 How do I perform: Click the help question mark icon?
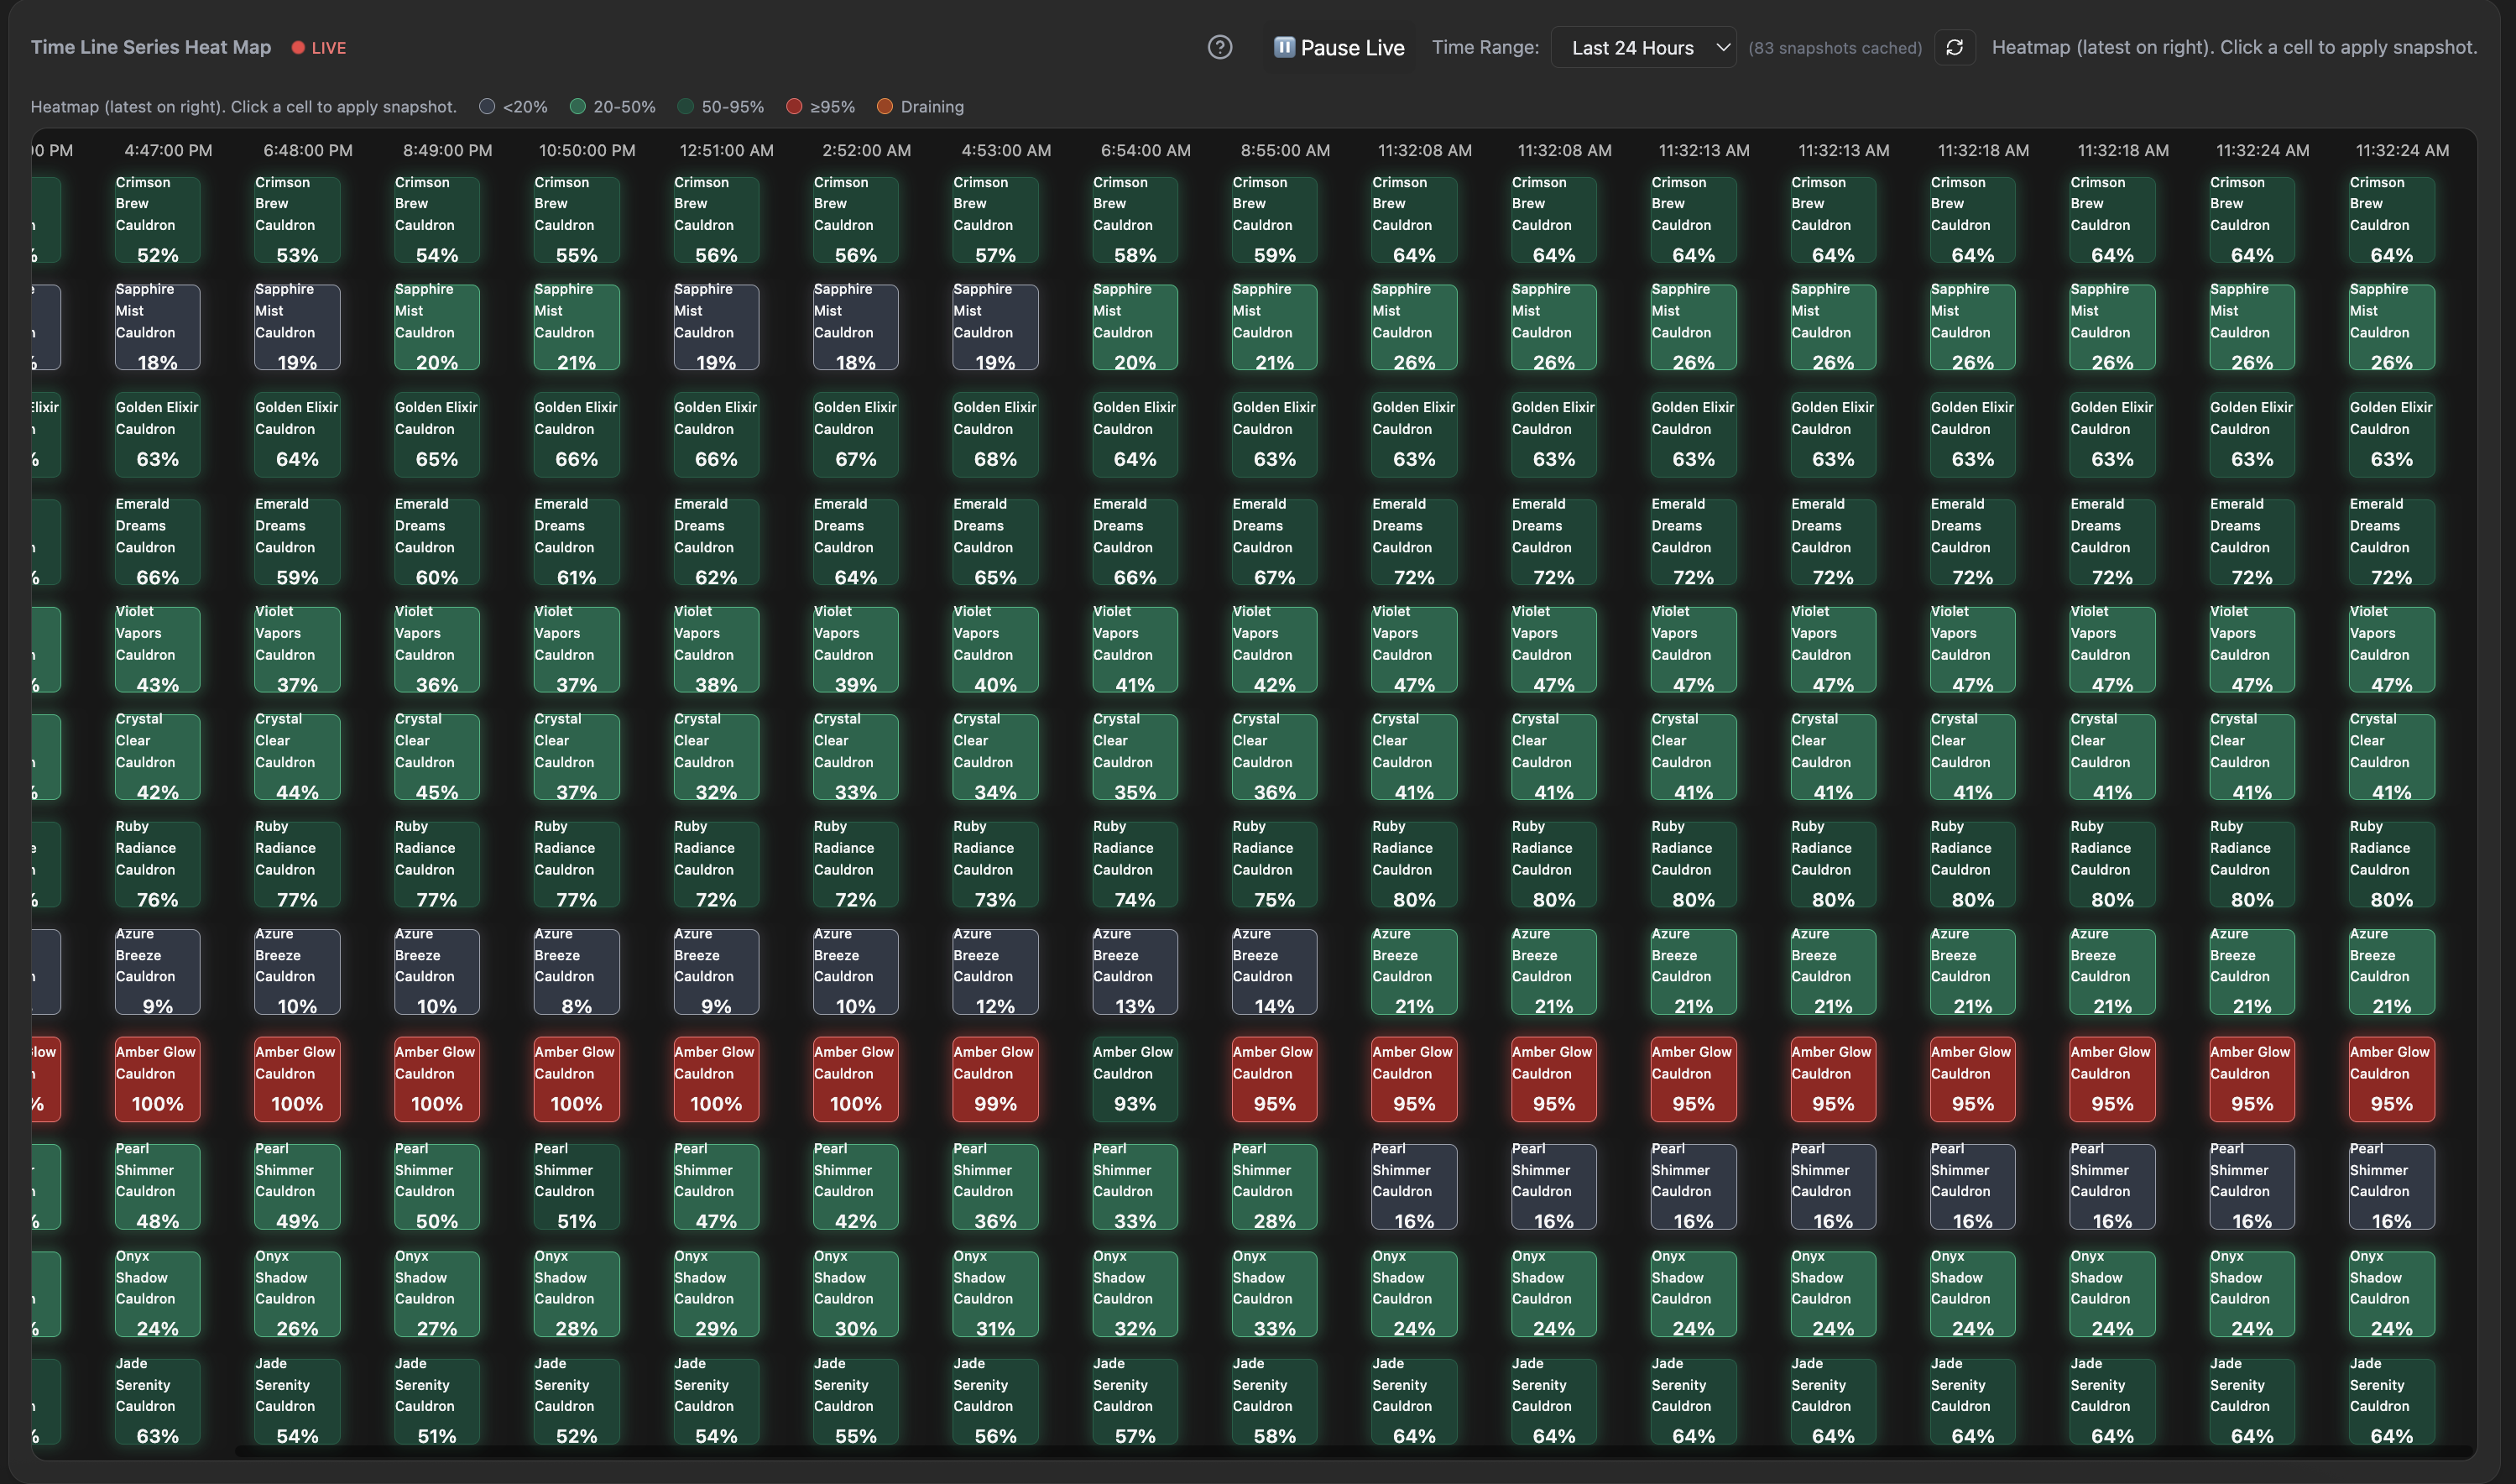tap(1219, 47)
